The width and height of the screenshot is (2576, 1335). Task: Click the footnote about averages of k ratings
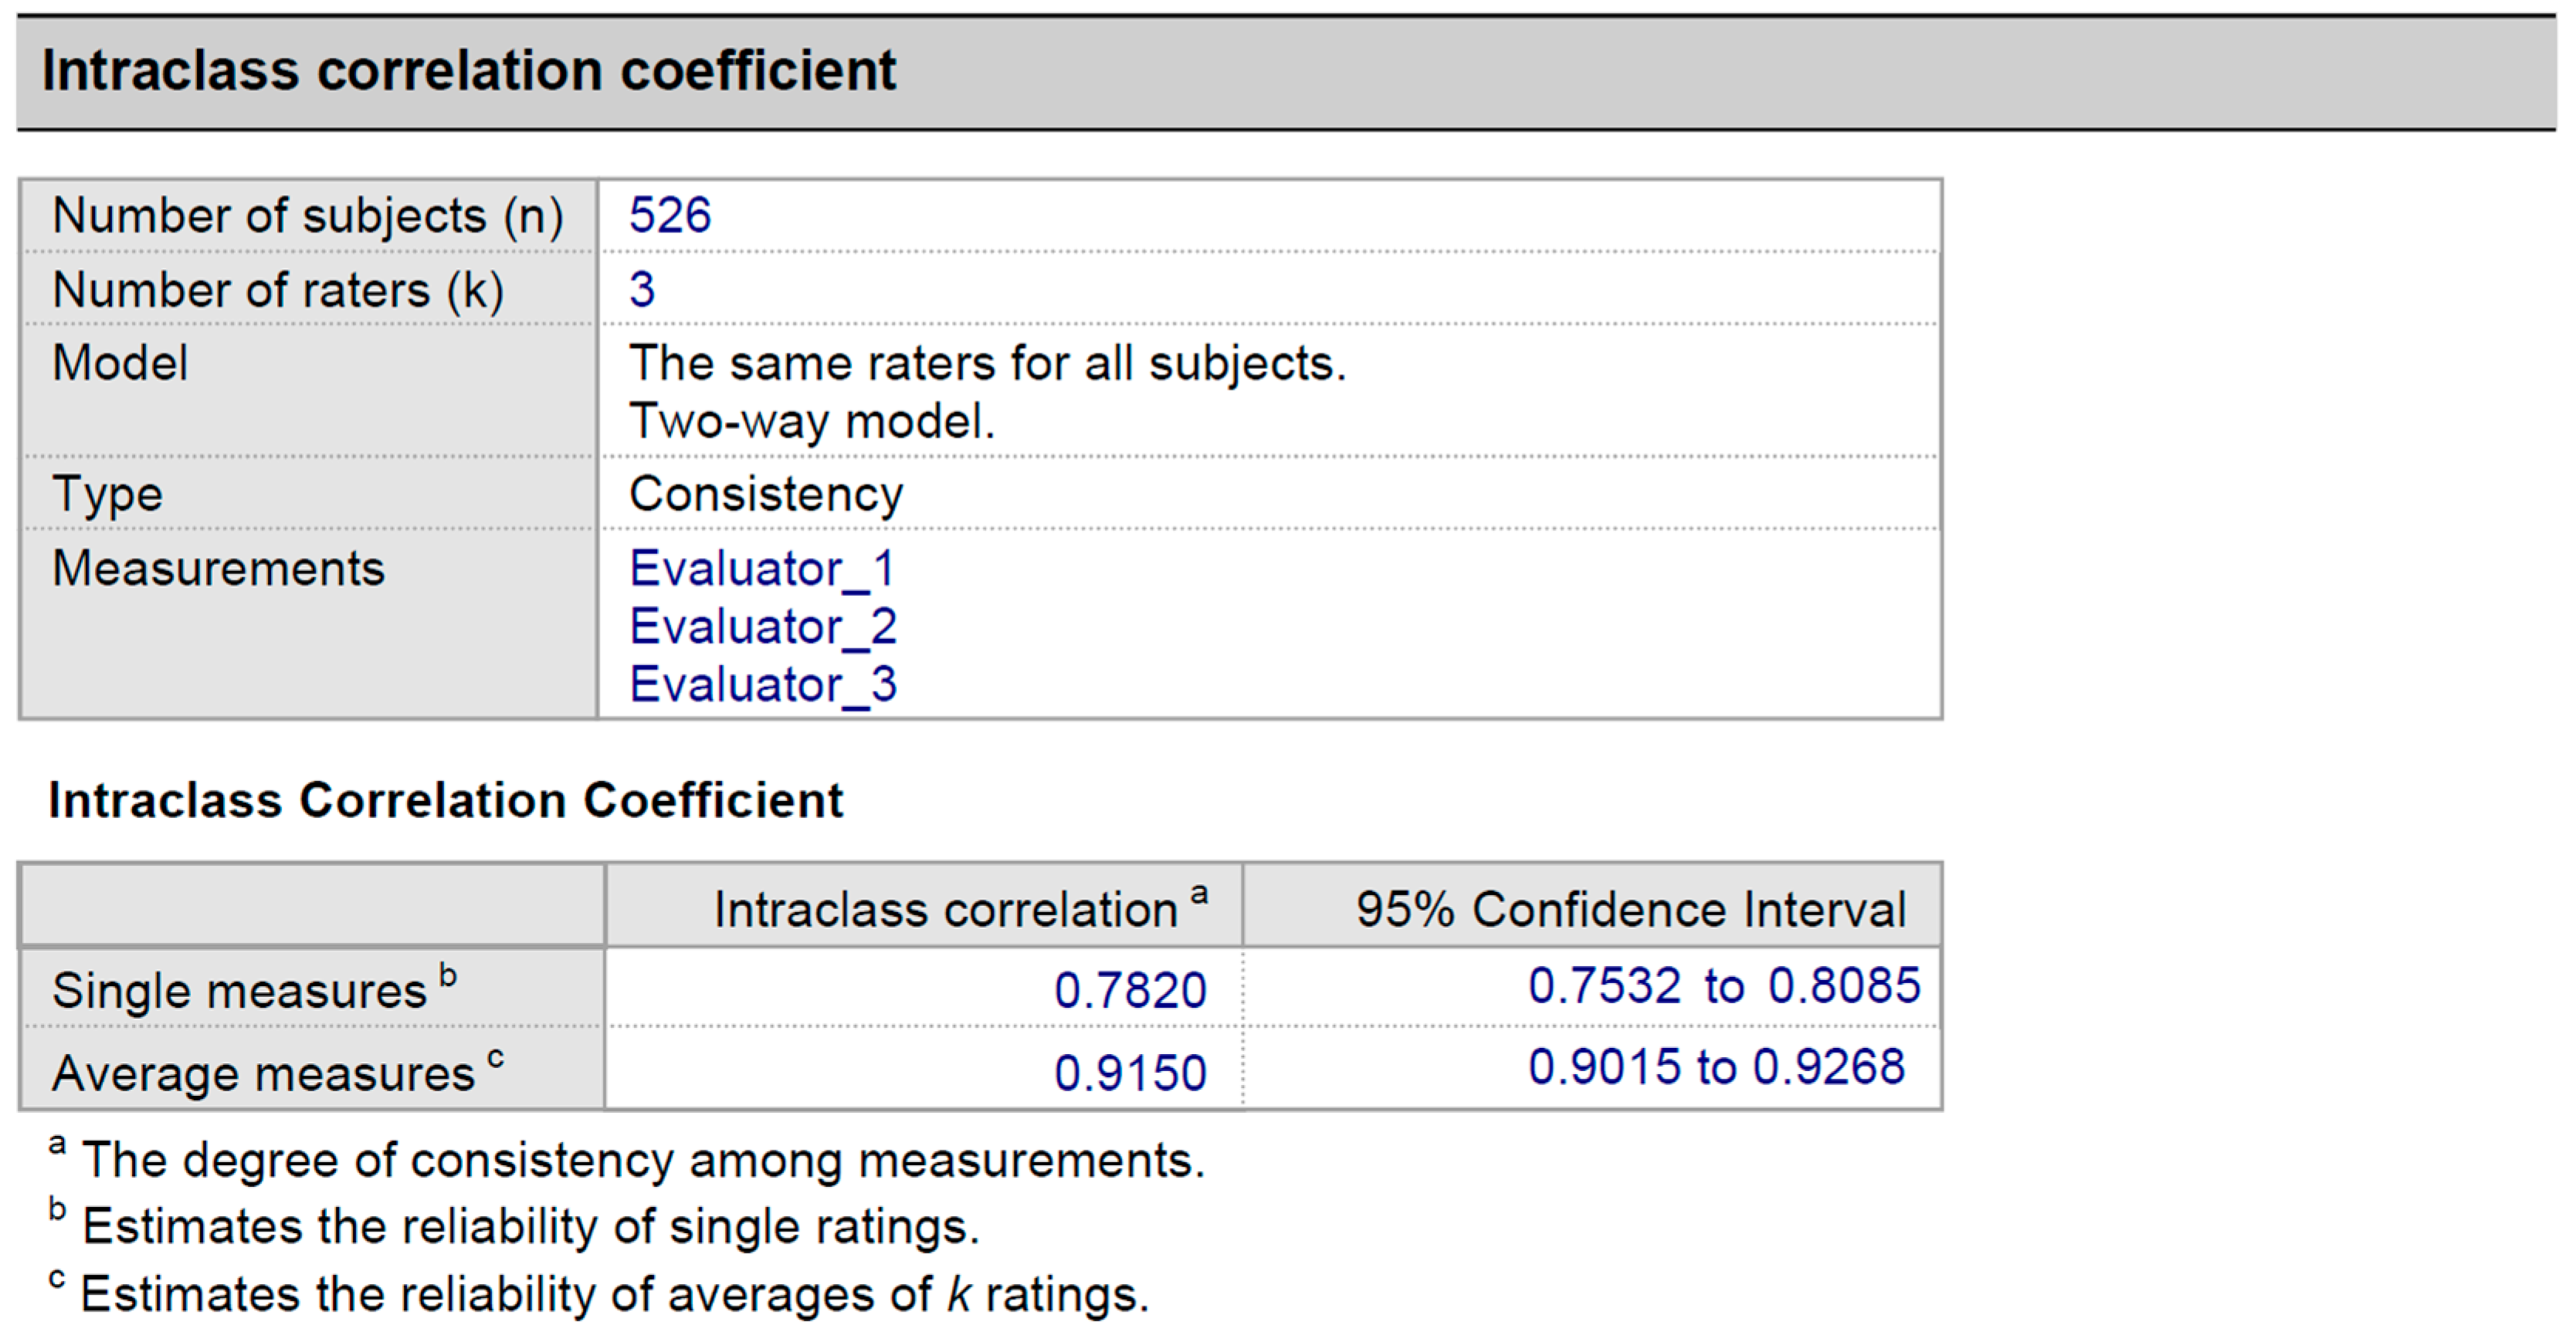pos(613,1294)
